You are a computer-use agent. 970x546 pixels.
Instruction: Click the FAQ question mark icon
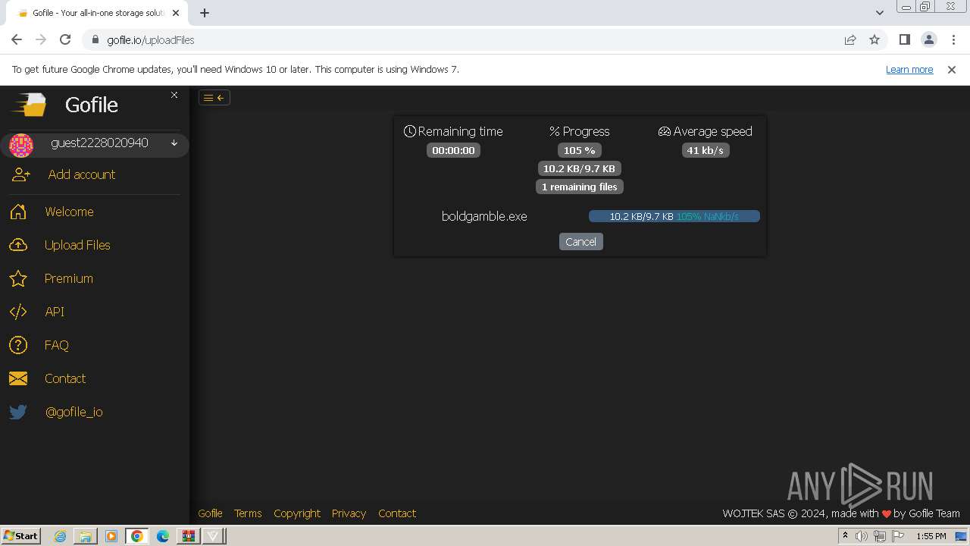[x=18, y=345]
